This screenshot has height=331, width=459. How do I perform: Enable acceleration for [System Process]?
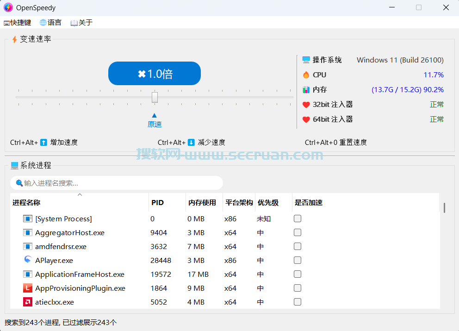pos(298,219)
